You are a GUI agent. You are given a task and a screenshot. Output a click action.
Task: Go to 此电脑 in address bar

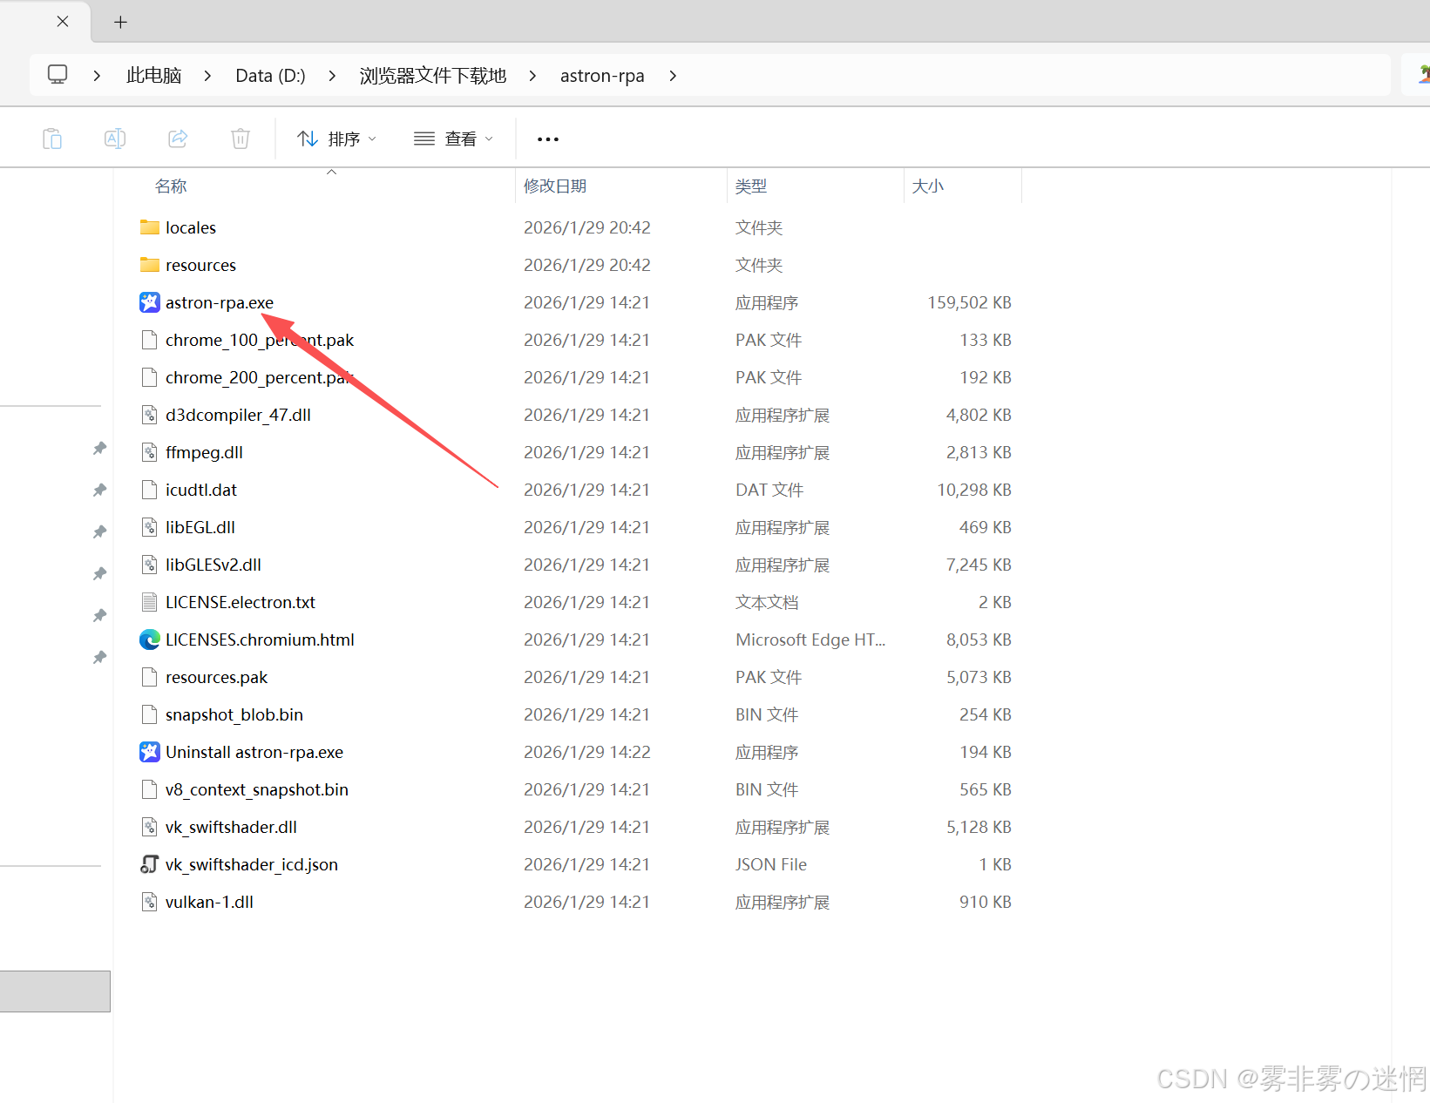(x=154, y=76)
